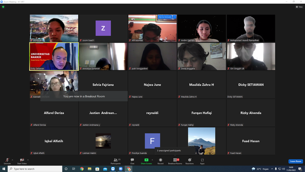
Task: Open Google Chrome from the taskbar
Action: pos(81,169)
